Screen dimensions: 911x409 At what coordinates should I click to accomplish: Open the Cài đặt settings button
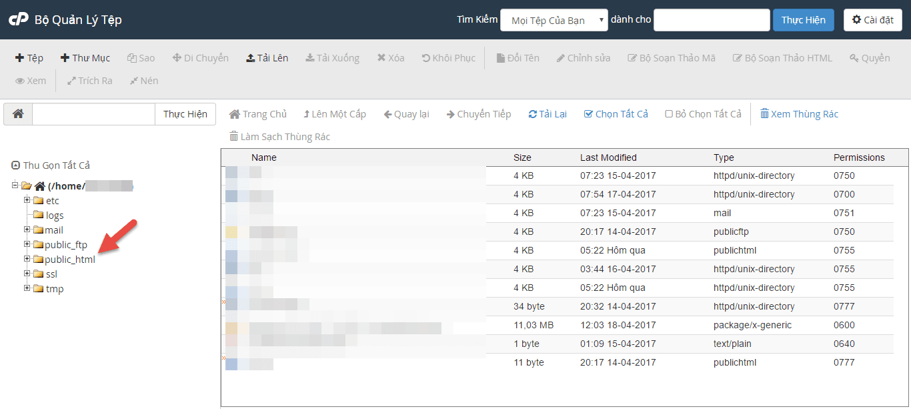pyautogui.click(x=872, y=20)
